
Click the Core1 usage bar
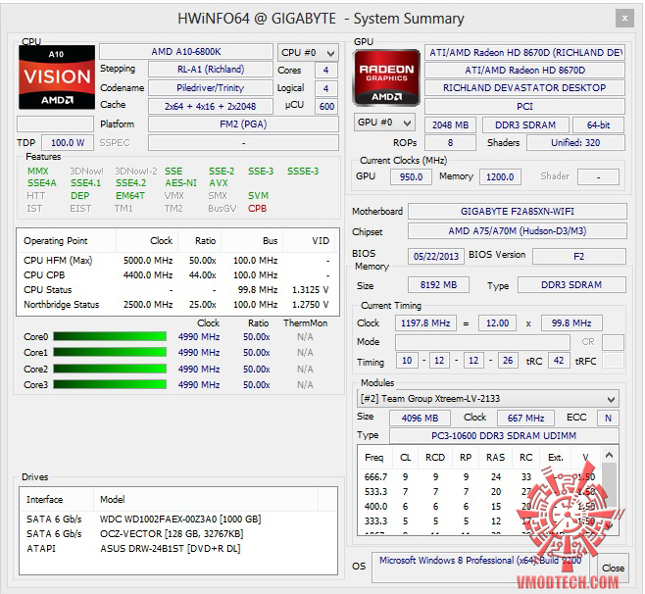click(110, 353)
